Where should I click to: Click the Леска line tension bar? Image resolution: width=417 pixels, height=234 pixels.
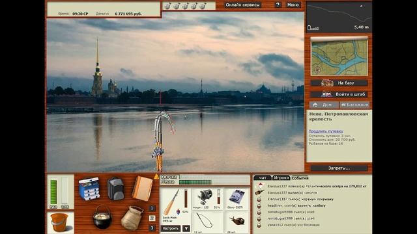(214, 182)
